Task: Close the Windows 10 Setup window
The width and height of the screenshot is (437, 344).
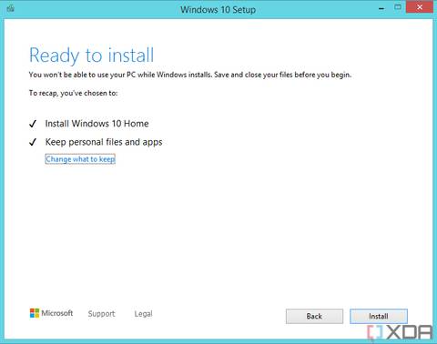Action: tap(420, 7)
